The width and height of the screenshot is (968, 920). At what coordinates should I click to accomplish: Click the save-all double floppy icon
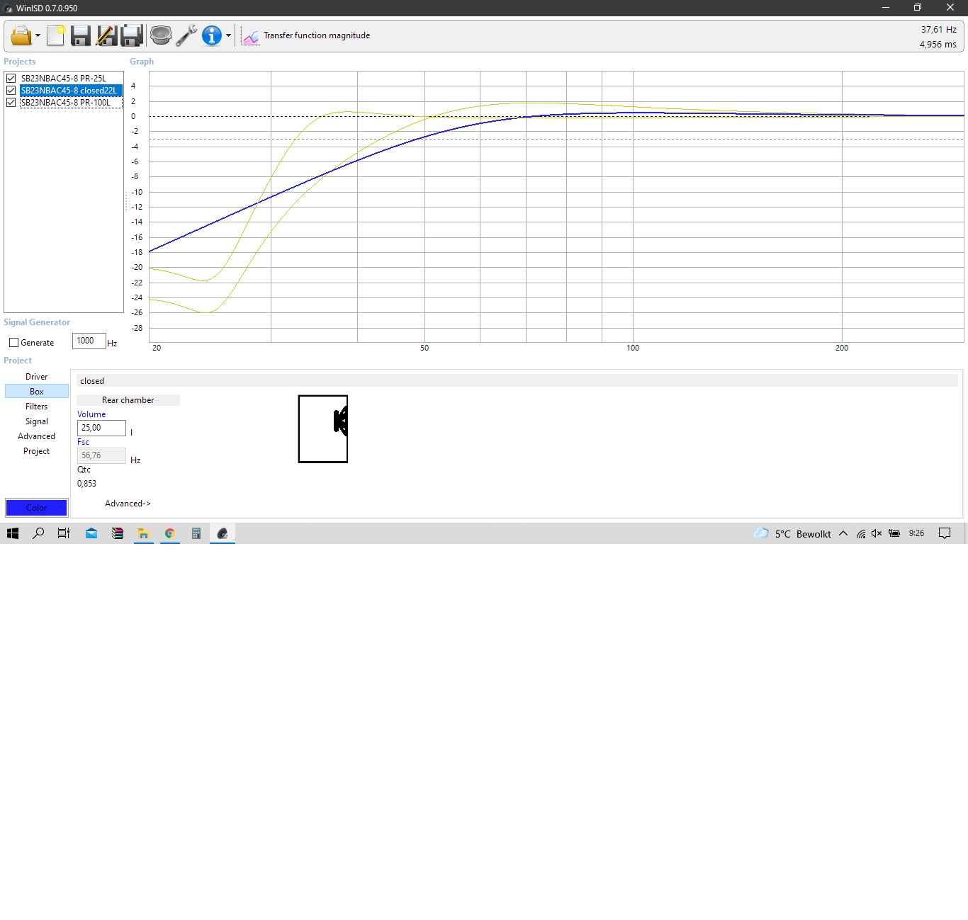(x=132, y=35)
